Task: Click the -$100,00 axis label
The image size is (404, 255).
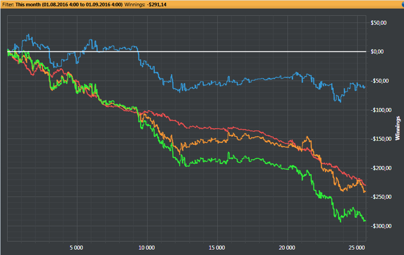Action: (381, 110)
